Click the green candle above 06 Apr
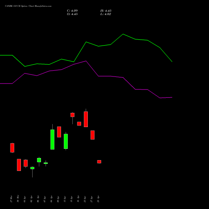 [39, 160]
